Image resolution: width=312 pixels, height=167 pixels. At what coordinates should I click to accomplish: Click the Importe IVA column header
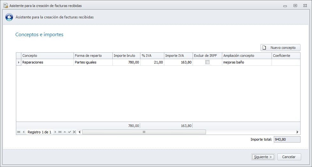click(x=179, y=56)
